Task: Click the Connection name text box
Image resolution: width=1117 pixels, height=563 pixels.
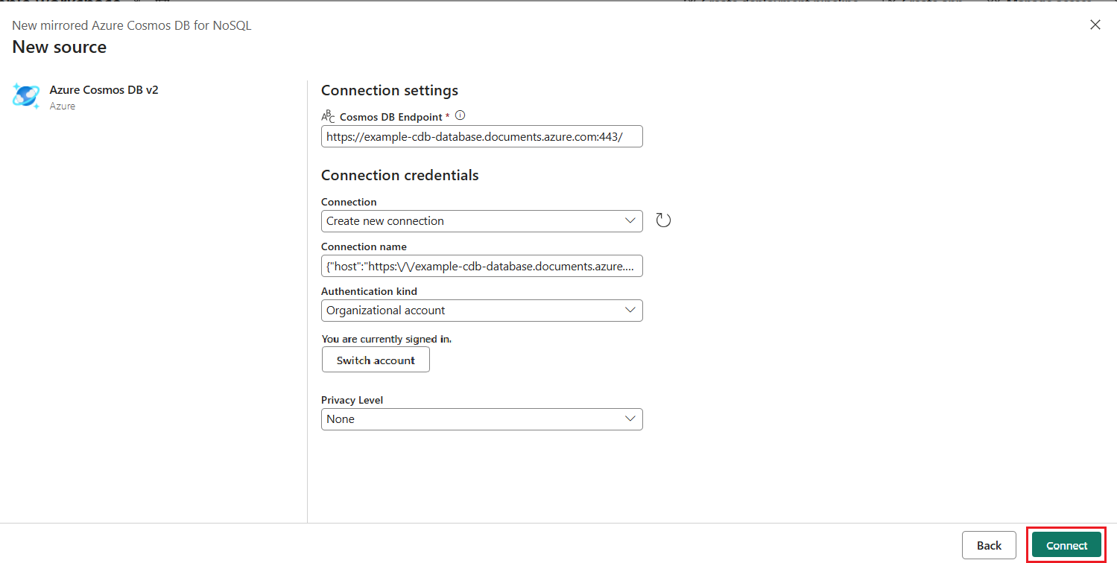Action: (481, 266)
